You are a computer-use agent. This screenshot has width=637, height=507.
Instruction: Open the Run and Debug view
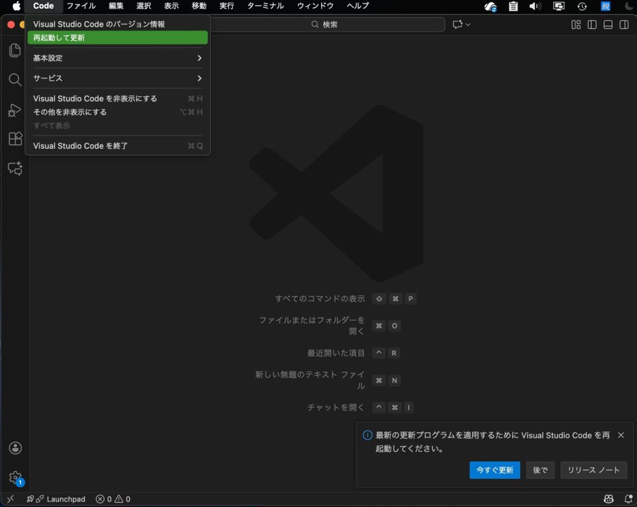15,109
